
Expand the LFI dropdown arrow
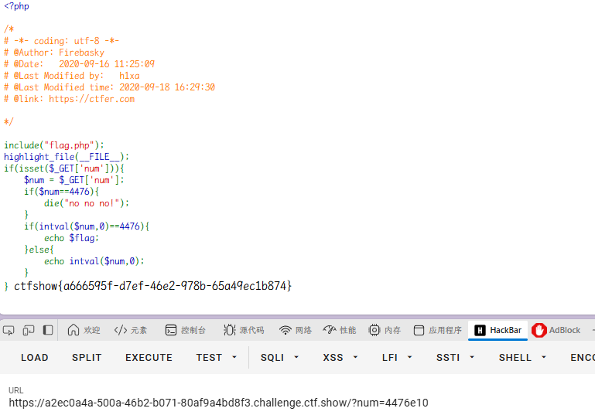(409, 357)
